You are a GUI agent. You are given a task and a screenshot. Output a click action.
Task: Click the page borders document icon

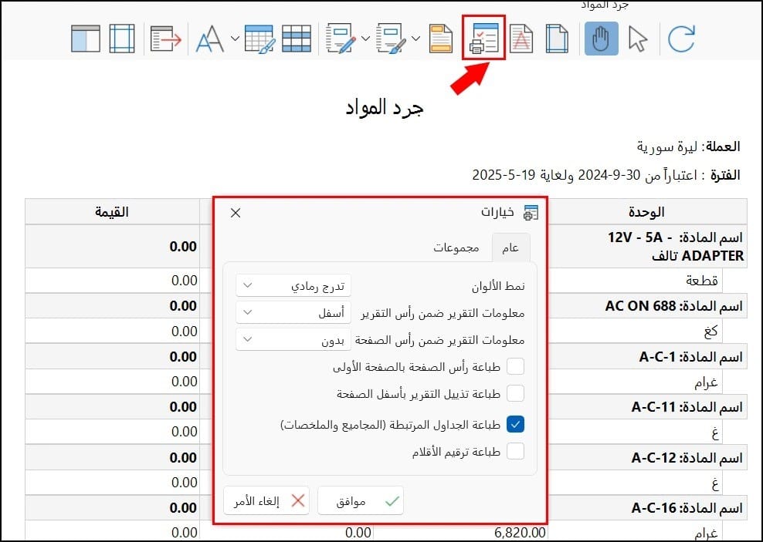point(556,39)
